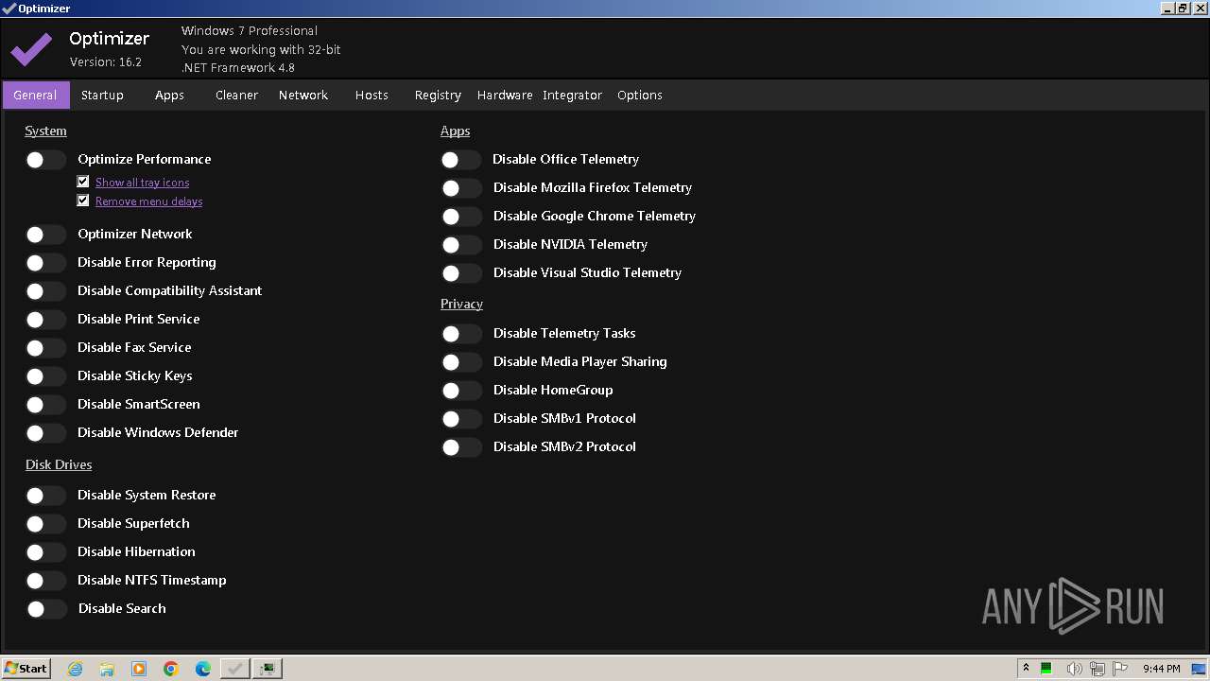Image resolution: width=1210 pixels, height=681 pixels.
Task: Toggle Optimizer Network switch
Action: 45,235
